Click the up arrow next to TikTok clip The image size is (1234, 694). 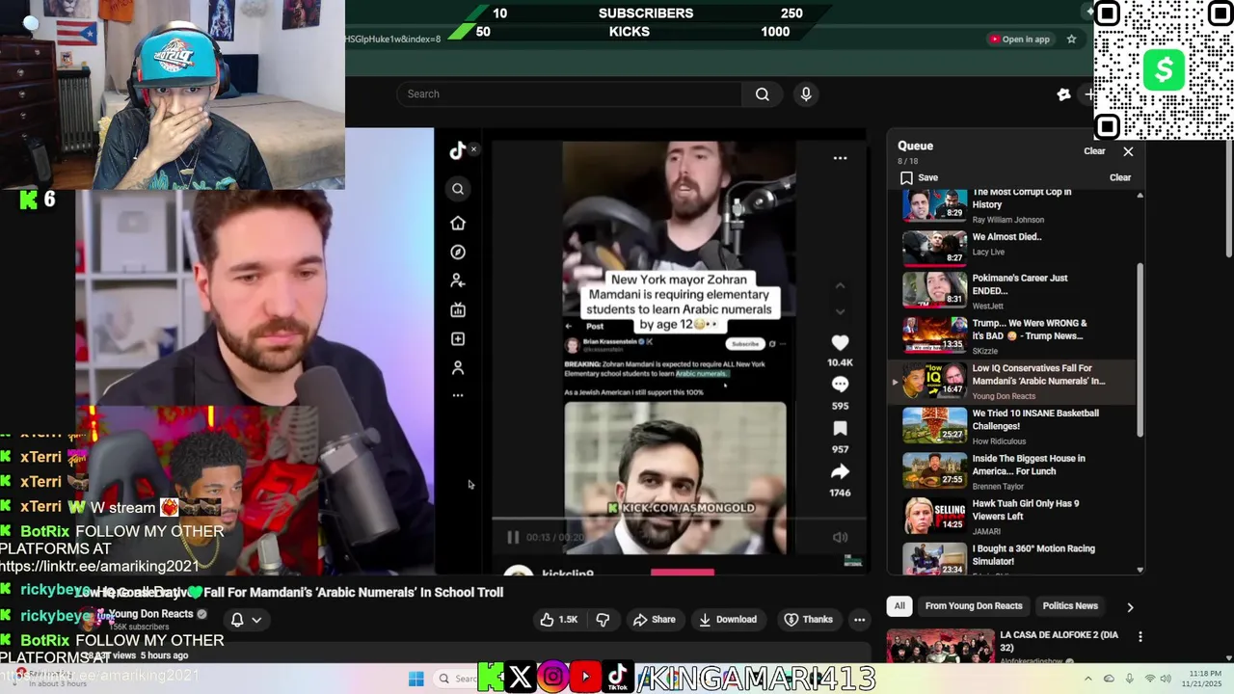click(840, 286)
